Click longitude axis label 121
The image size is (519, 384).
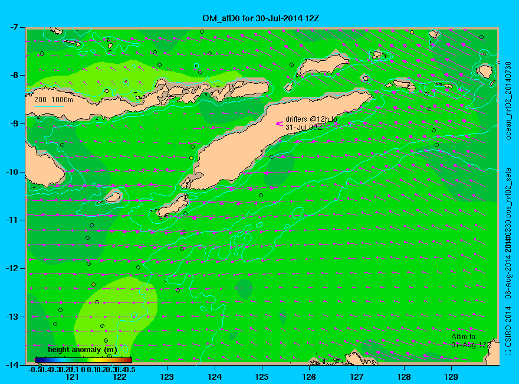click(x=73, y=377)
